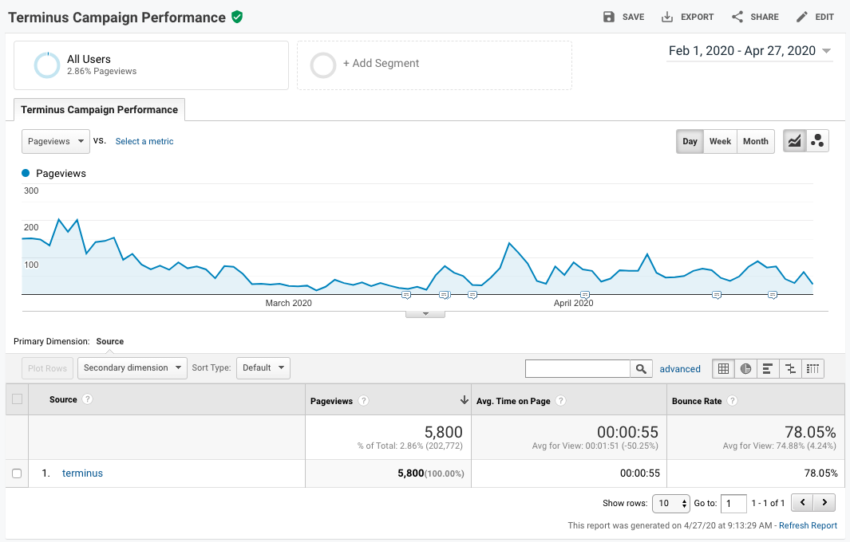Click the 78.05% total bounce rate value

(810, 432)
